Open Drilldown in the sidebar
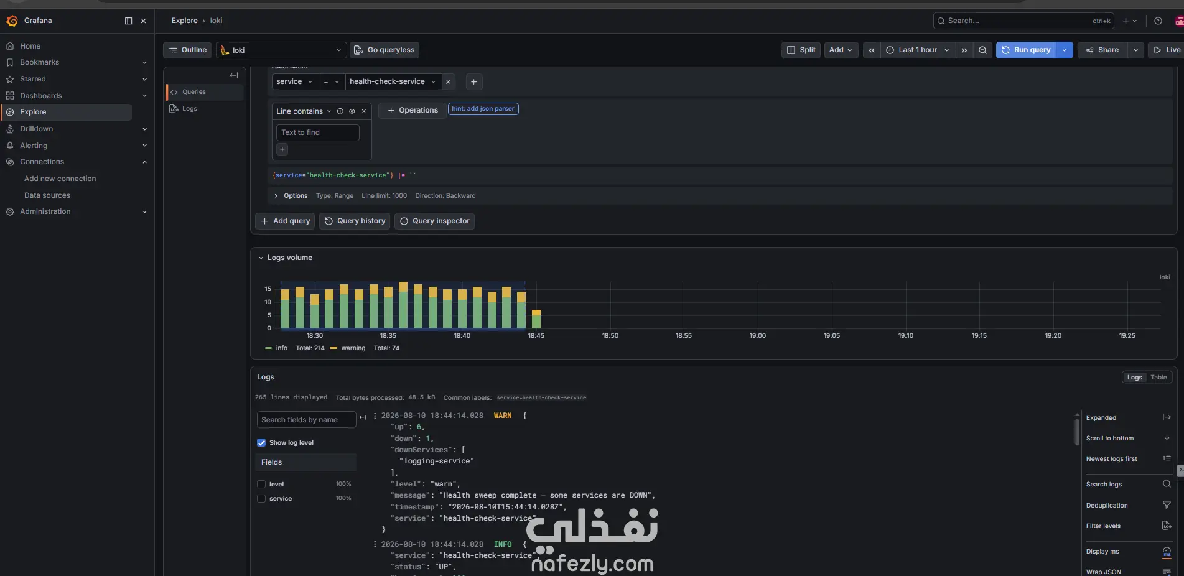Image resolution: width=1184 pixels, height=576 pixels. pos(36,129)
